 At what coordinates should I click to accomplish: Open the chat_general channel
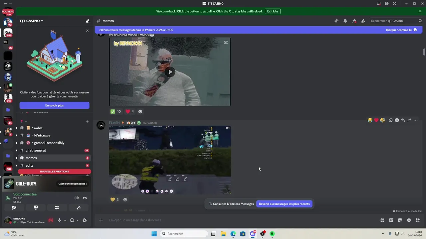click(55, 150)
